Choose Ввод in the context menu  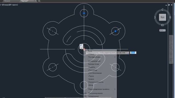[90, 51]
